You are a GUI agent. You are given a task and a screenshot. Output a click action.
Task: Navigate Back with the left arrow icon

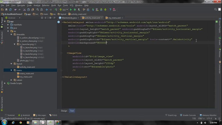click(47, 10)
